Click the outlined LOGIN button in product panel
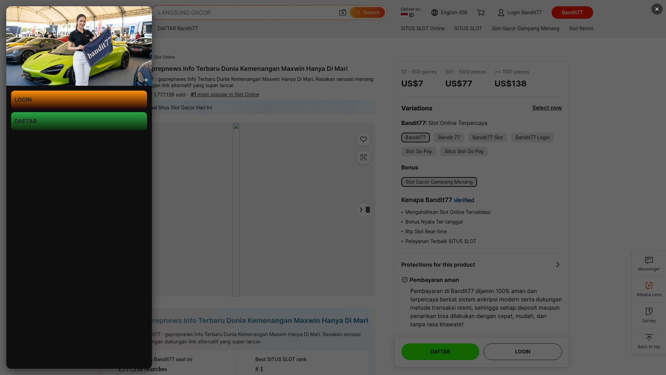The height and width of the screenshot is (375, 666). (x=522, y=352)
